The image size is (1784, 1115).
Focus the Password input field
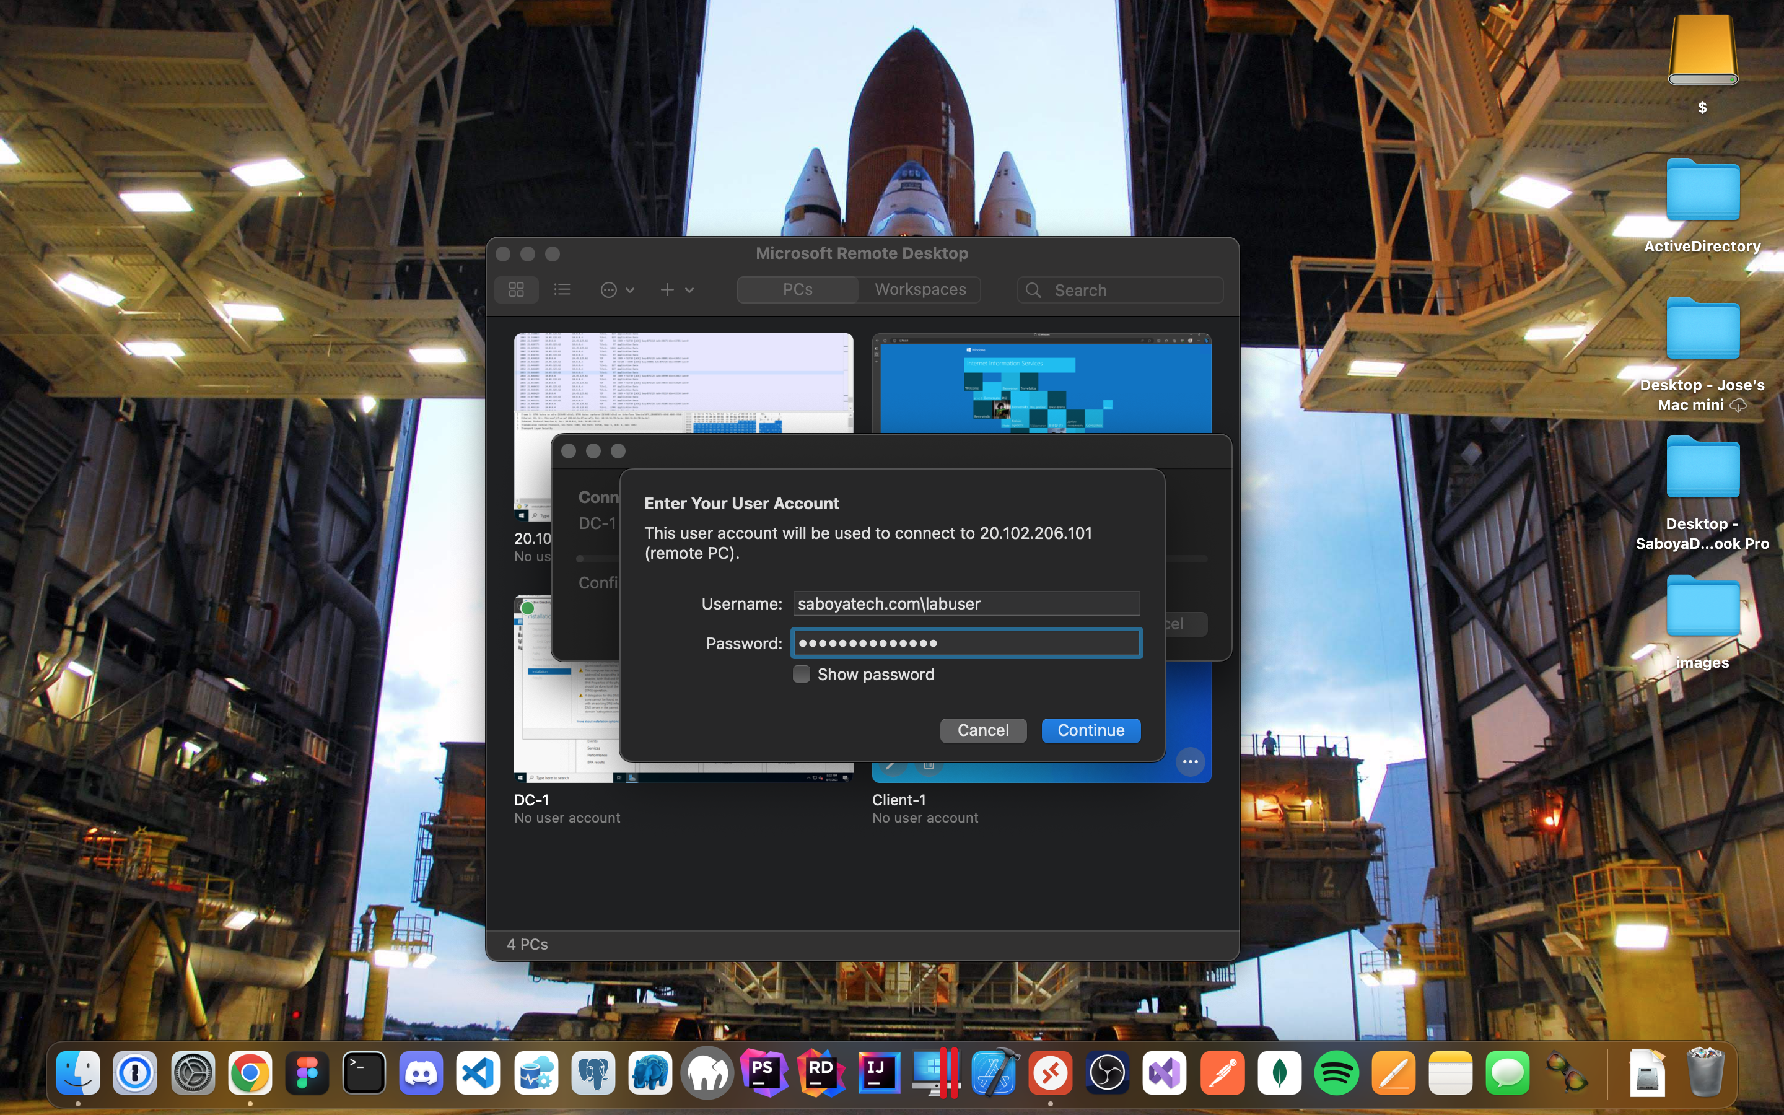(x=966, y=643)
